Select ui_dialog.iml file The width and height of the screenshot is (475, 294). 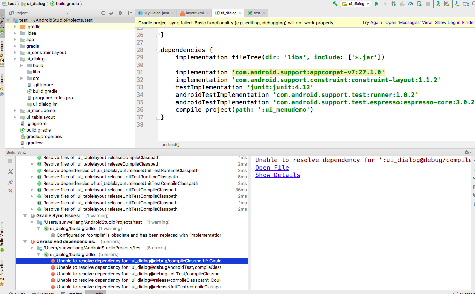[x=46, y=104]
